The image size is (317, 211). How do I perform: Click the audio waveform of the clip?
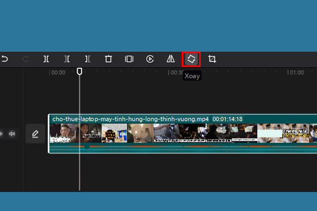coord(183,148)
